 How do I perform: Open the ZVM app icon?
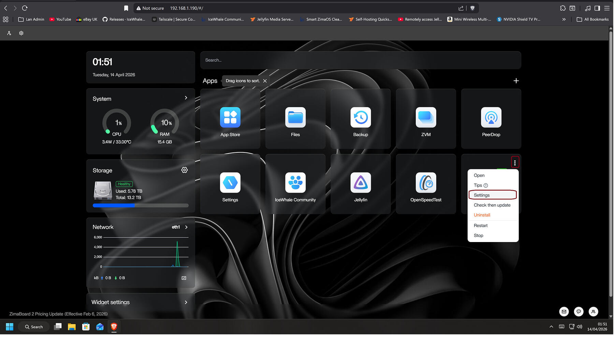pos(425,118)
